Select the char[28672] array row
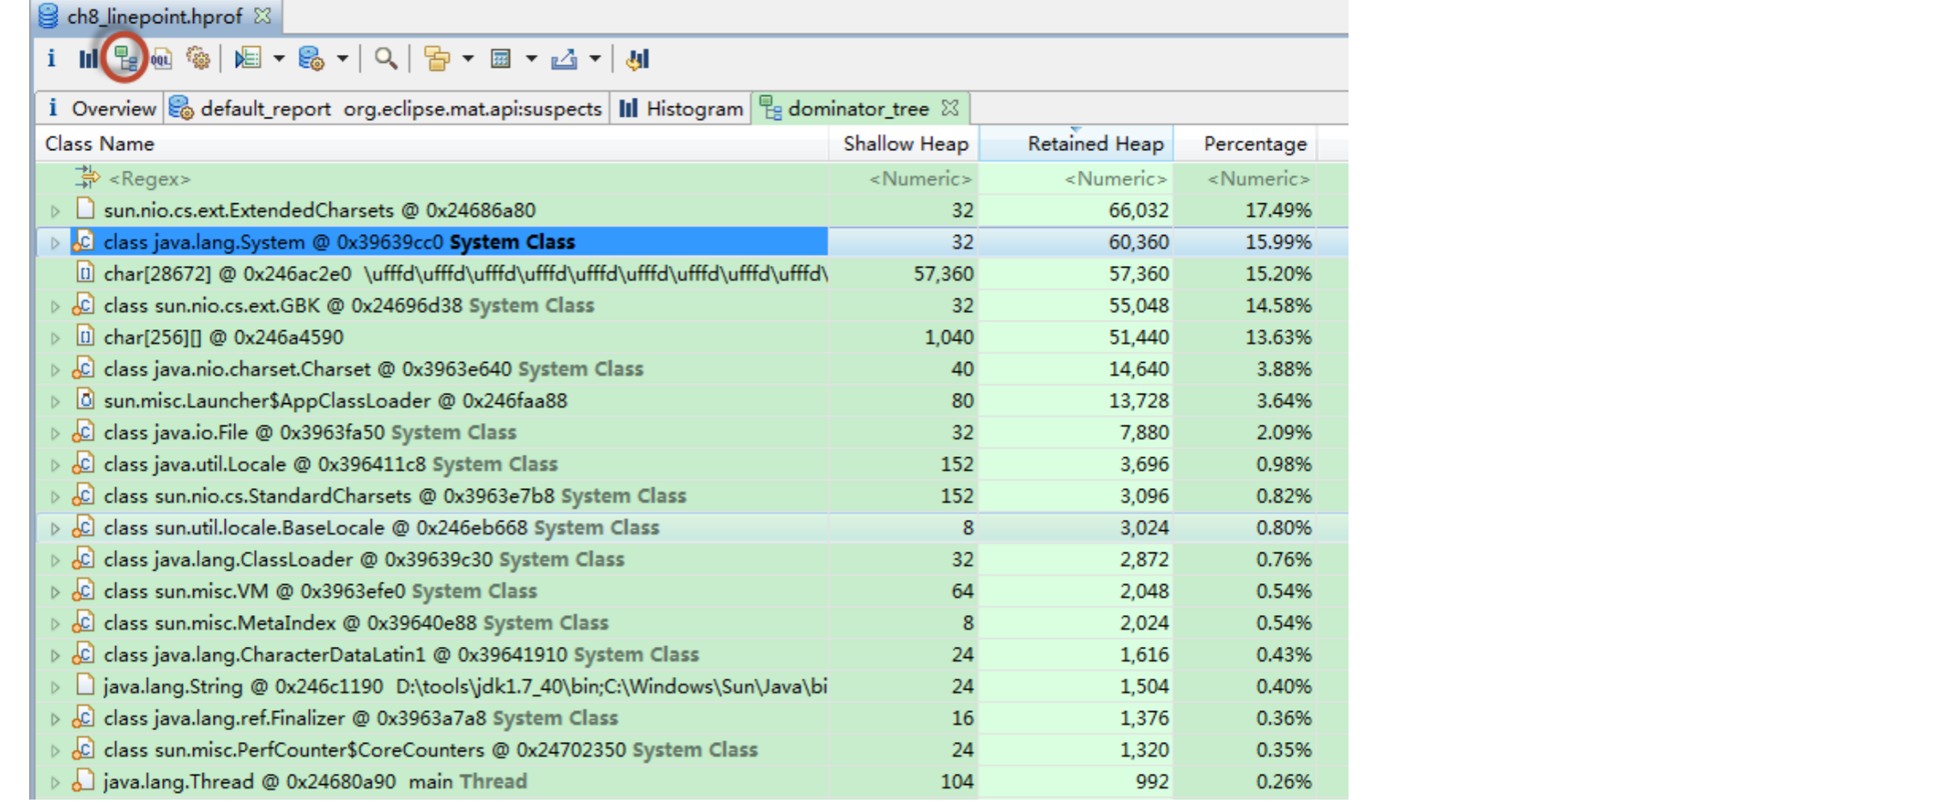Viewport: 1949px width, 803px height. (691, 274)
